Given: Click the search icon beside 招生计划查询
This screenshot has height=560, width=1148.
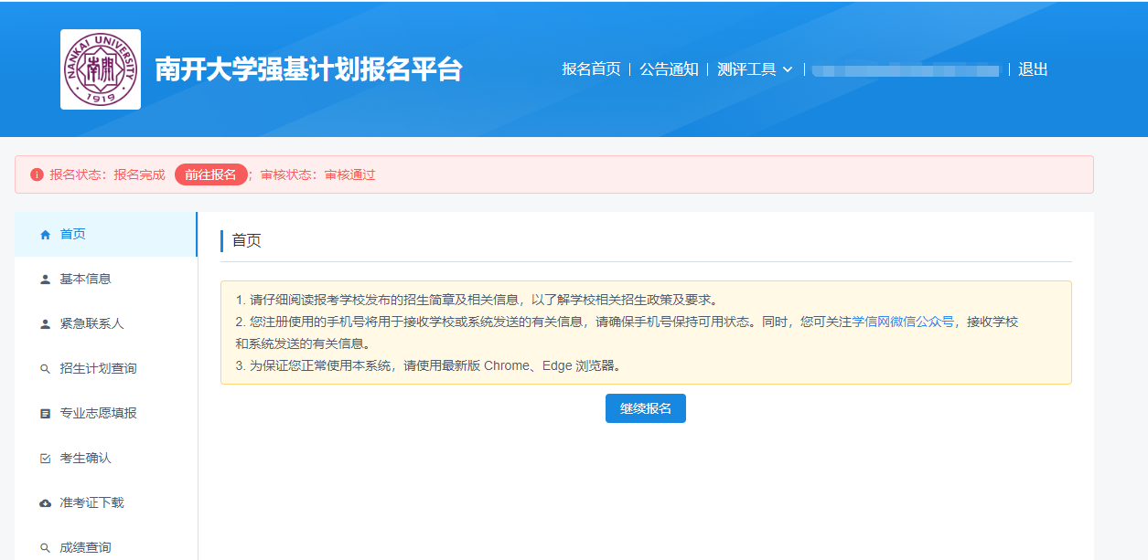Looking at the screenshot, I should coord(46,369).
